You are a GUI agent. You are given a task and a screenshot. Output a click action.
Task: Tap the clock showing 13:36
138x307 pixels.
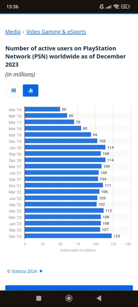coord(12,7)
